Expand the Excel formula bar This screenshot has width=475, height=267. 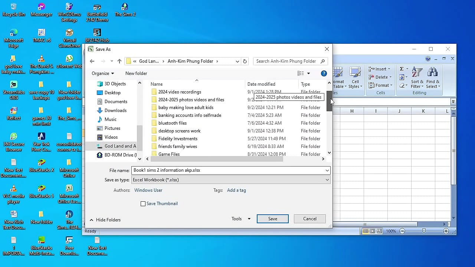pyautogui.click(x=453, y=102)
